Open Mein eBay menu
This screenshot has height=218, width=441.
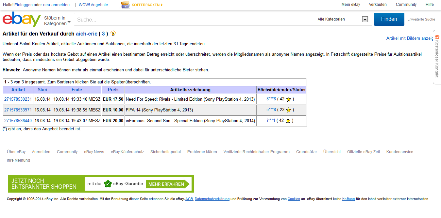click(351, 5)
